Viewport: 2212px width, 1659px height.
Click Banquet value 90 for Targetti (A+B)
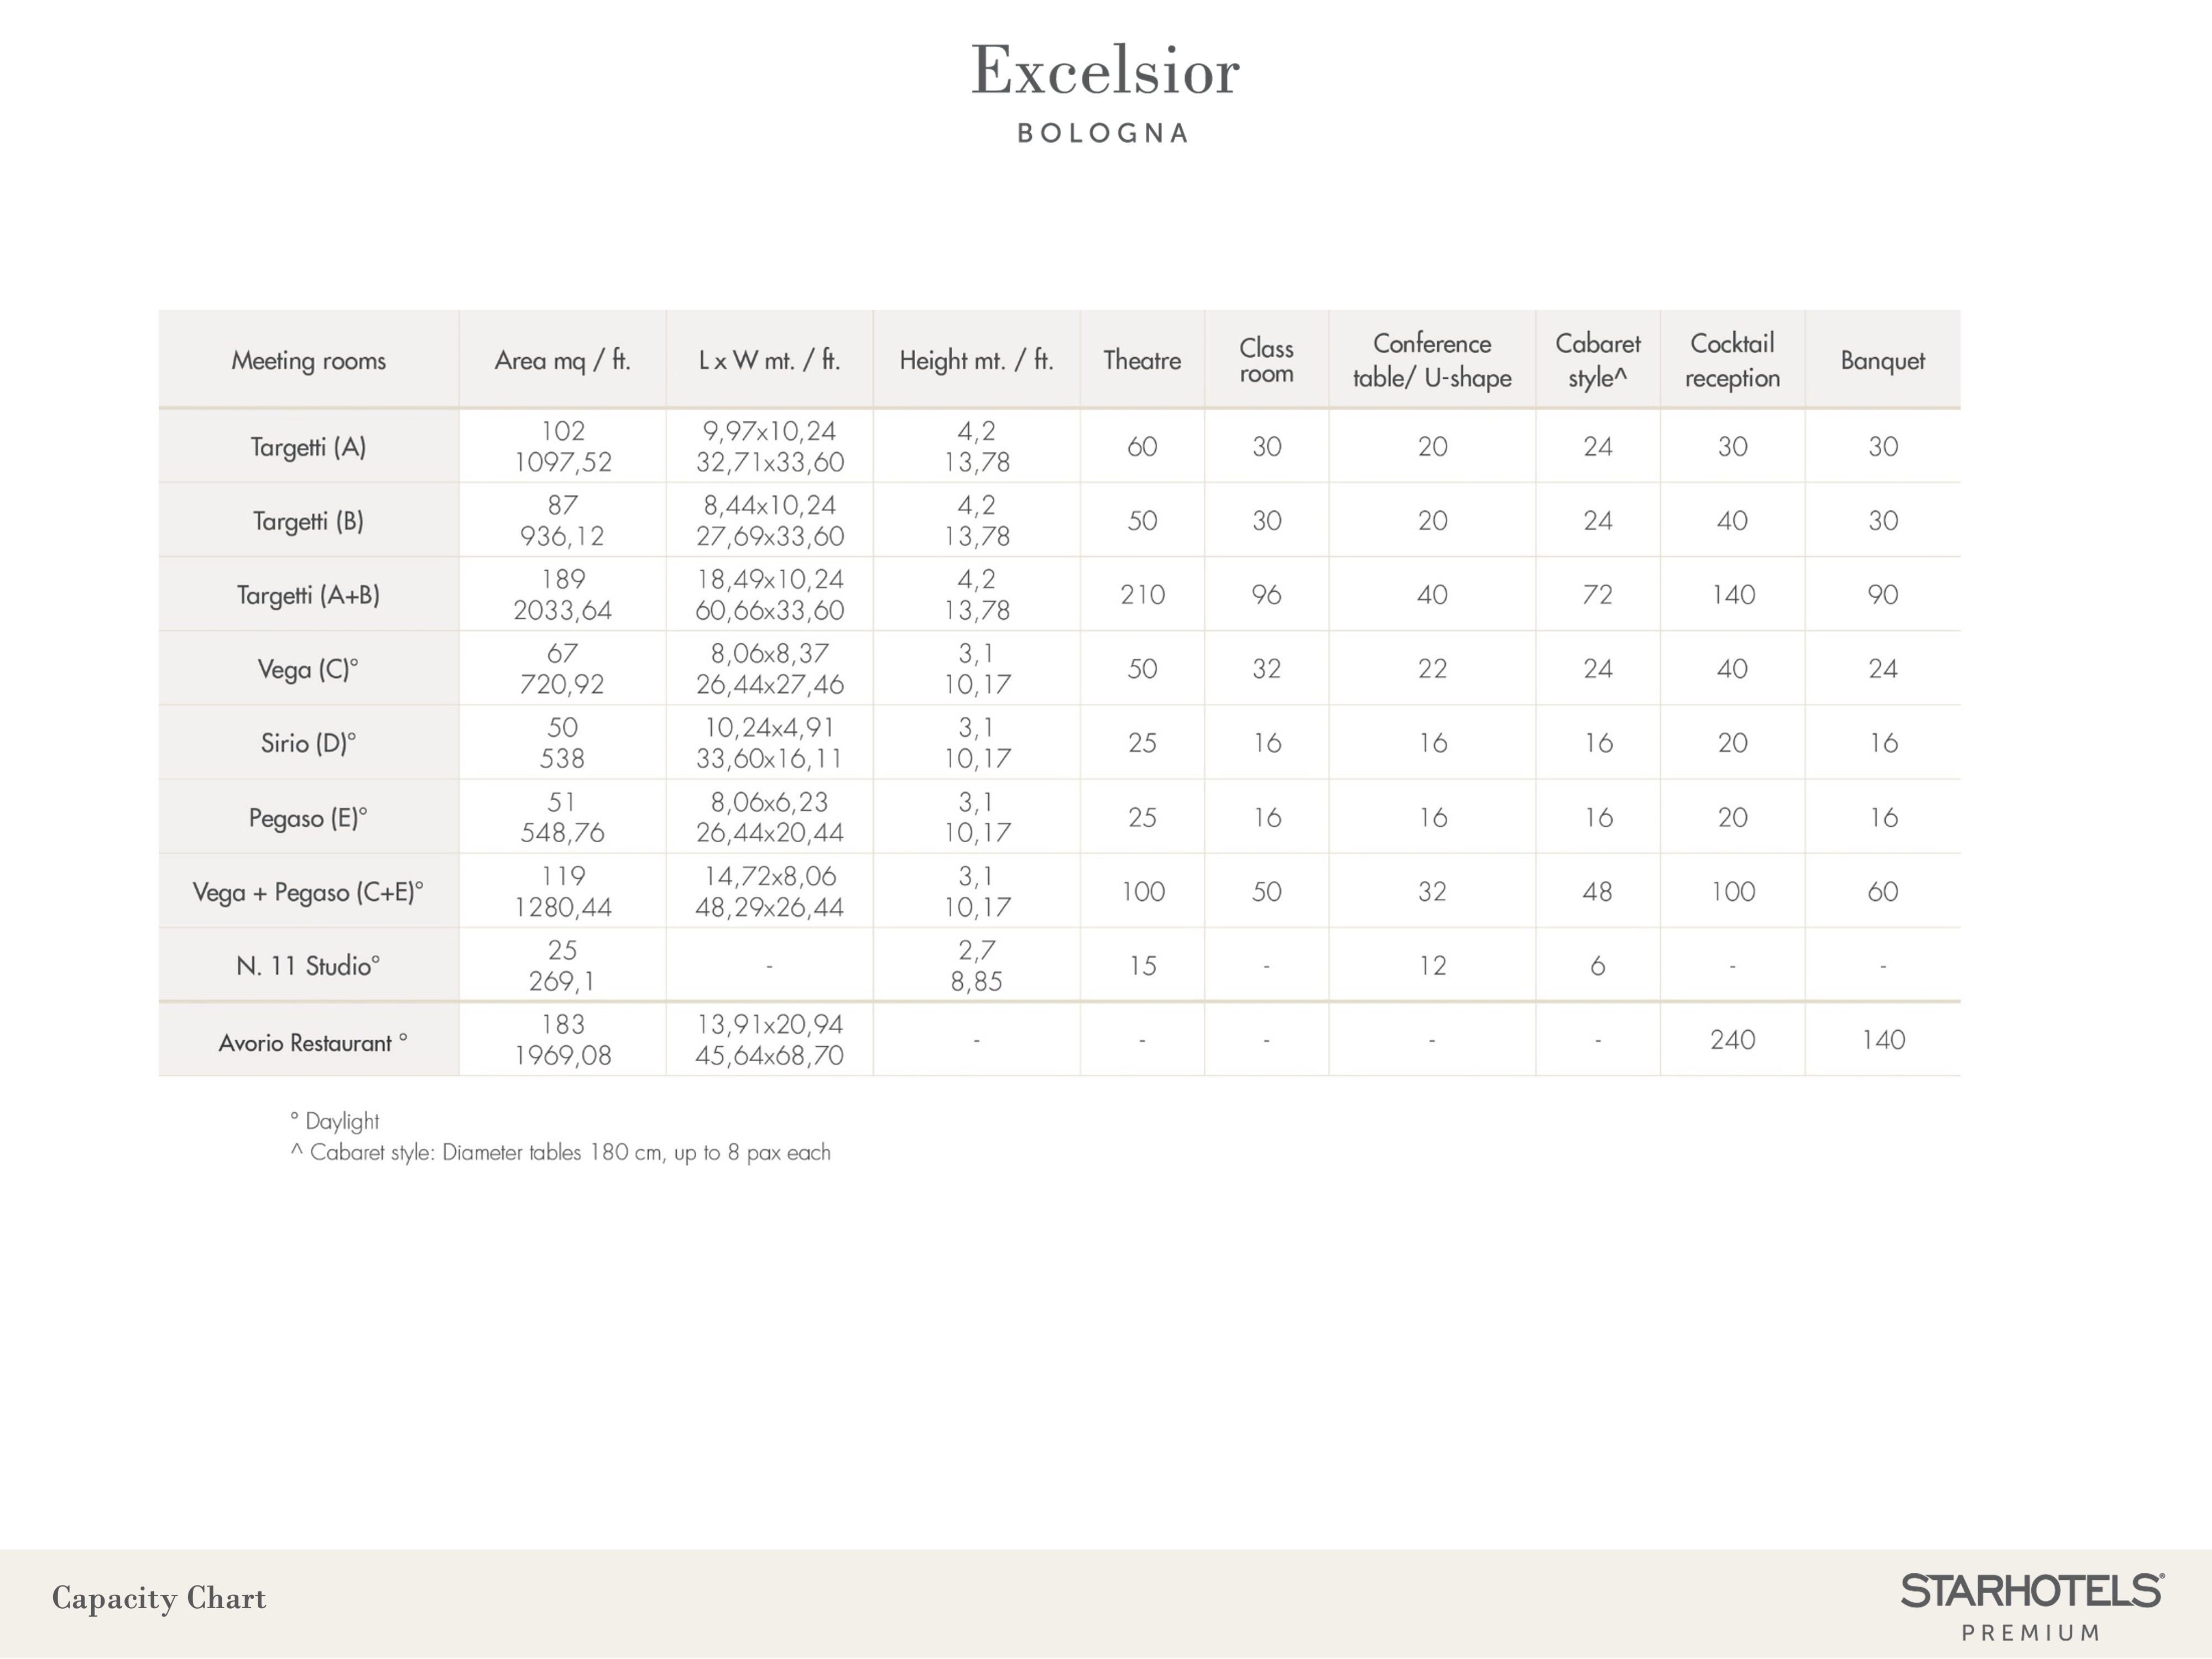[1882, 595]
